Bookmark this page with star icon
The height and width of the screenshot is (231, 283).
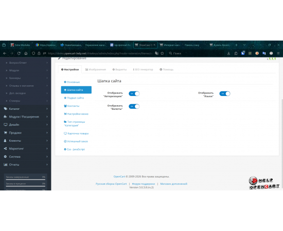pos(162,53)
